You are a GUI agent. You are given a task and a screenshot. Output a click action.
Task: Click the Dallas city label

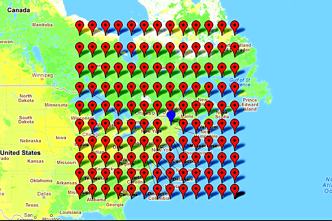click(x=44, y=193)
